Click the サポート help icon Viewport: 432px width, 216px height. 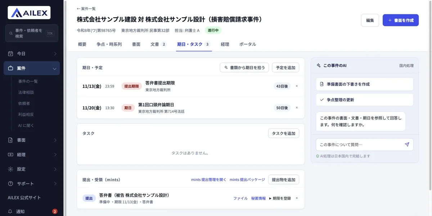tap(10, 184)
